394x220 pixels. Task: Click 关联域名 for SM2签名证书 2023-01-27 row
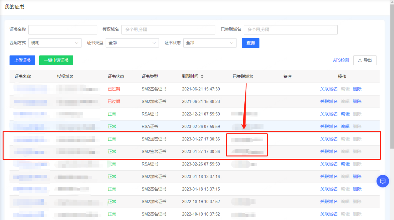coord(329,151)
